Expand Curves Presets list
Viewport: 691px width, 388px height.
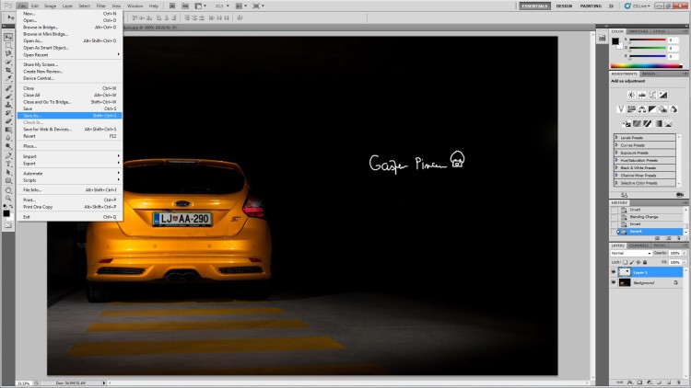(616, 145)
